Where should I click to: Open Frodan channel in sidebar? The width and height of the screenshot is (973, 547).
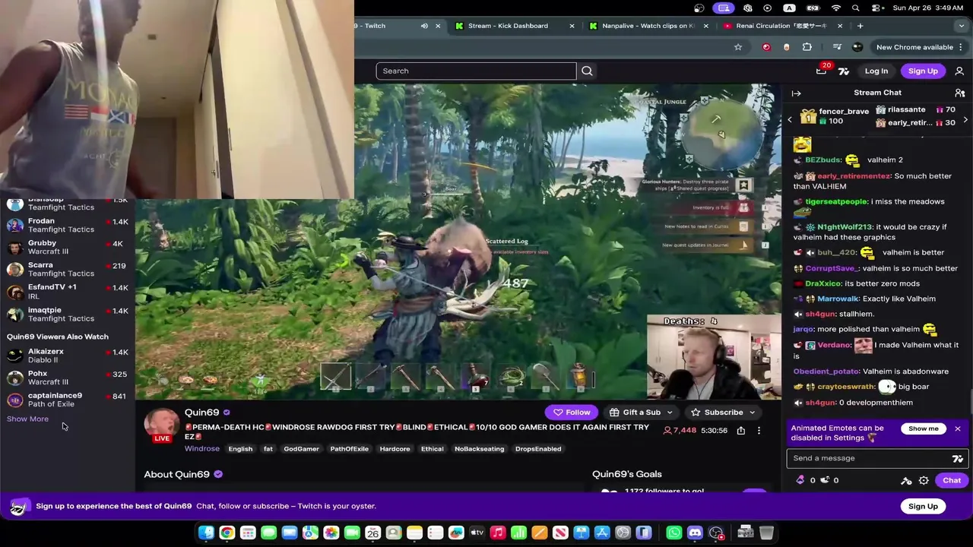[x=67, y=225]
